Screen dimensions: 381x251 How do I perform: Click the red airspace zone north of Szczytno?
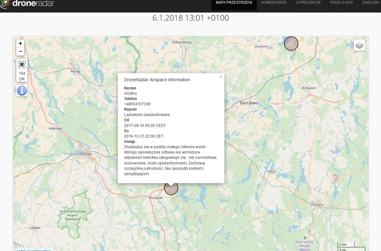coord(335,178)
